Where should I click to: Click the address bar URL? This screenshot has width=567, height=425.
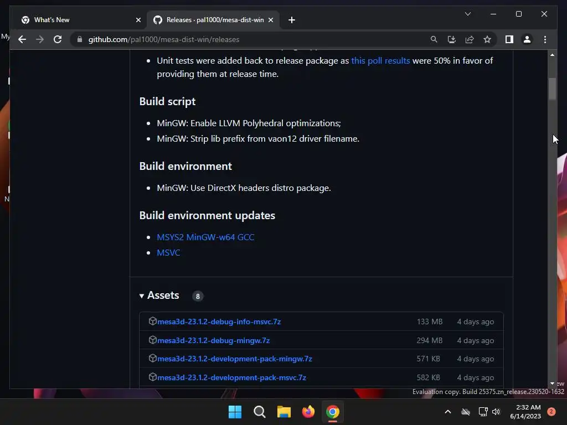pyautogui.click(x=164, y=39)
